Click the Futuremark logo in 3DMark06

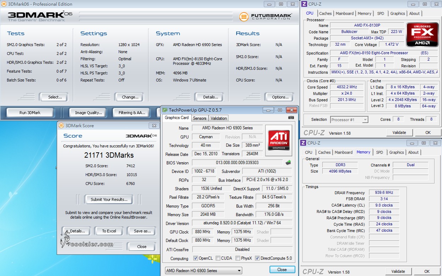coord(266,17)
